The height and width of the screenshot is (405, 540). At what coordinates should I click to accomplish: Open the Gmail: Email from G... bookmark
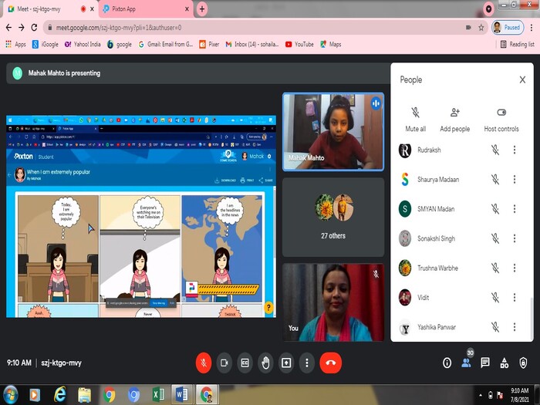[x=165, y=44]
